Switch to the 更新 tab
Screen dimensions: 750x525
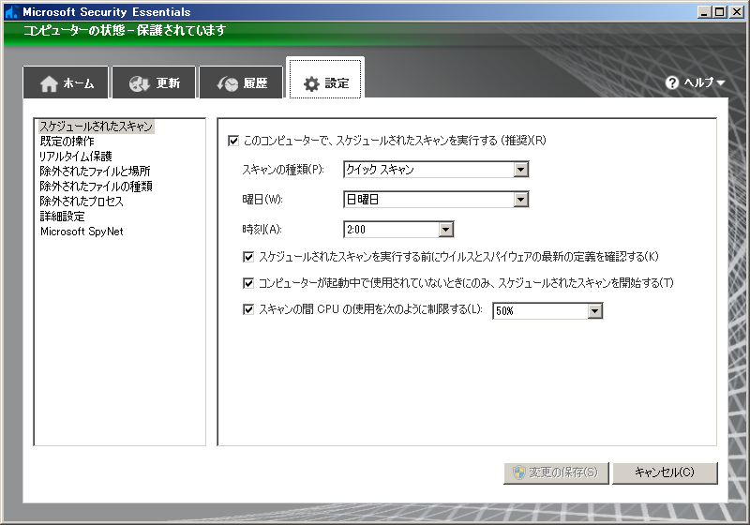pos(155,83)
